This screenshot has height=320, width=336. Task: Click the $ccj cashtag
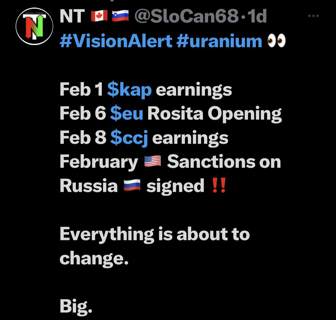[x=129, y=138]
